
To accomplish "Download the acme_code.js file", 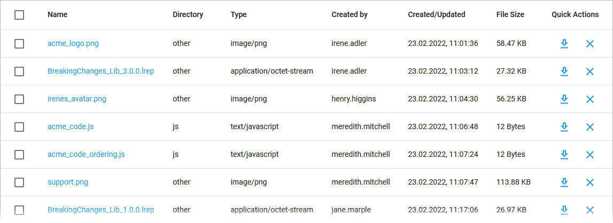I will 564,127.
